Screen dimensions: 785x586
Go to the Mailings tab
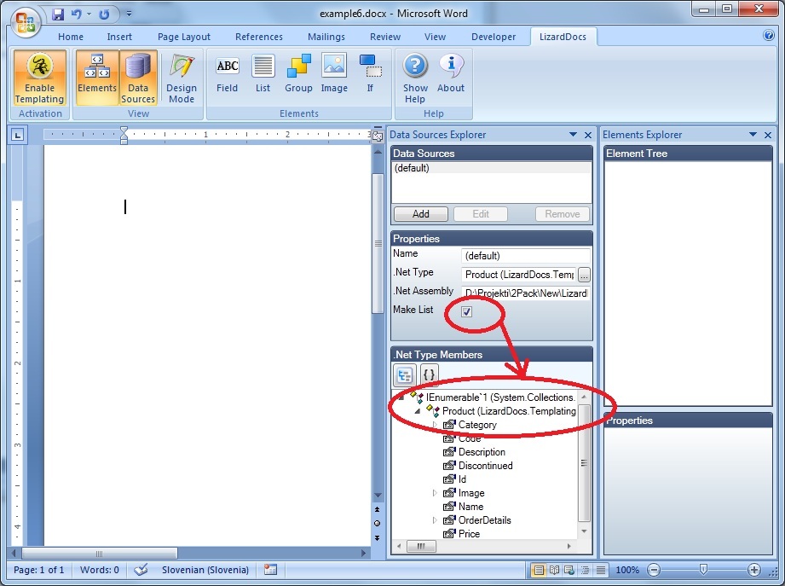(326, 37)
